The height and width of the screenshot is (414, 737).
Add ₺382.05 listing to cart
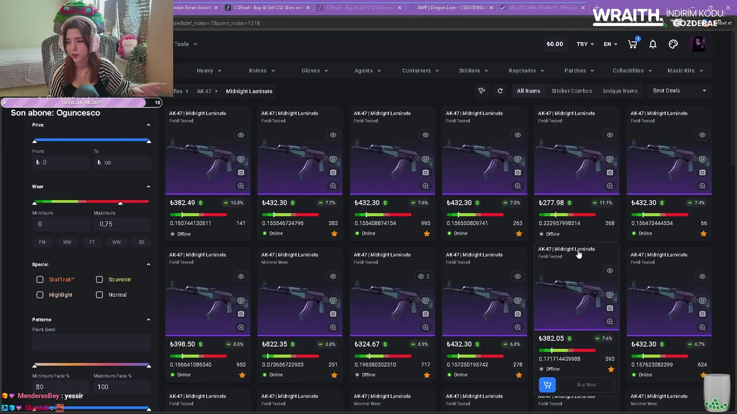(547, 385)
